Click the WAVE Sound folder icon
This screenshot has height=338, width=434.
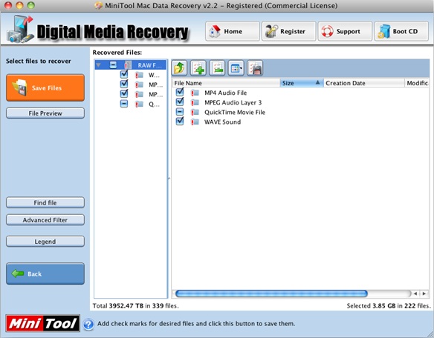tap(195, 122)
